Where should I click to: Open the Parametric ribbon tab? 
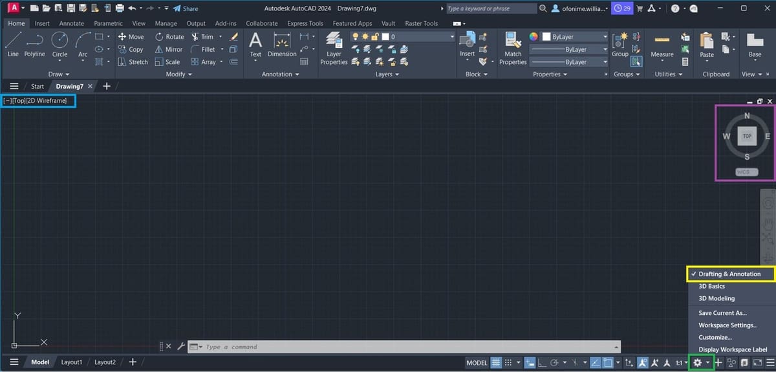point(108,23)
